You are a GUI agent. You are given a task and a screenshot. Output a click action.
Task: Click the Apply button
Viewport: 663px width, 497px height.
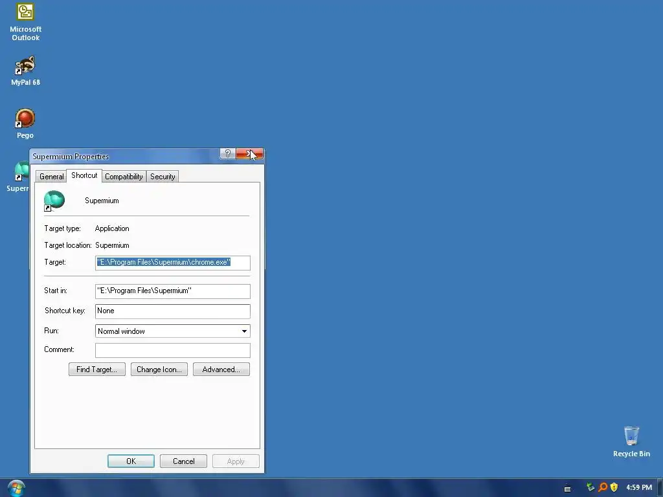(236, 461)
